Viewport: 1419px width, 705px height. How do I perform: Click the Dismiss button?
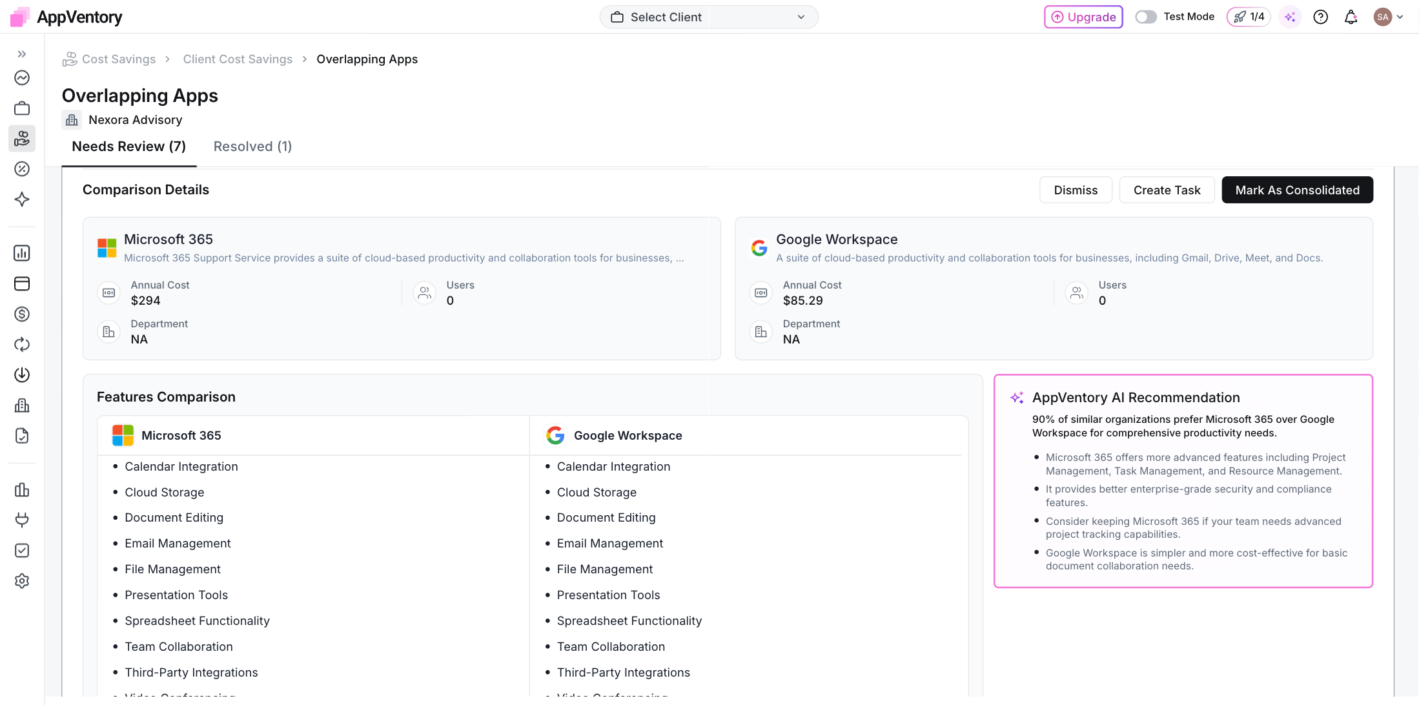coord(1076,190)
